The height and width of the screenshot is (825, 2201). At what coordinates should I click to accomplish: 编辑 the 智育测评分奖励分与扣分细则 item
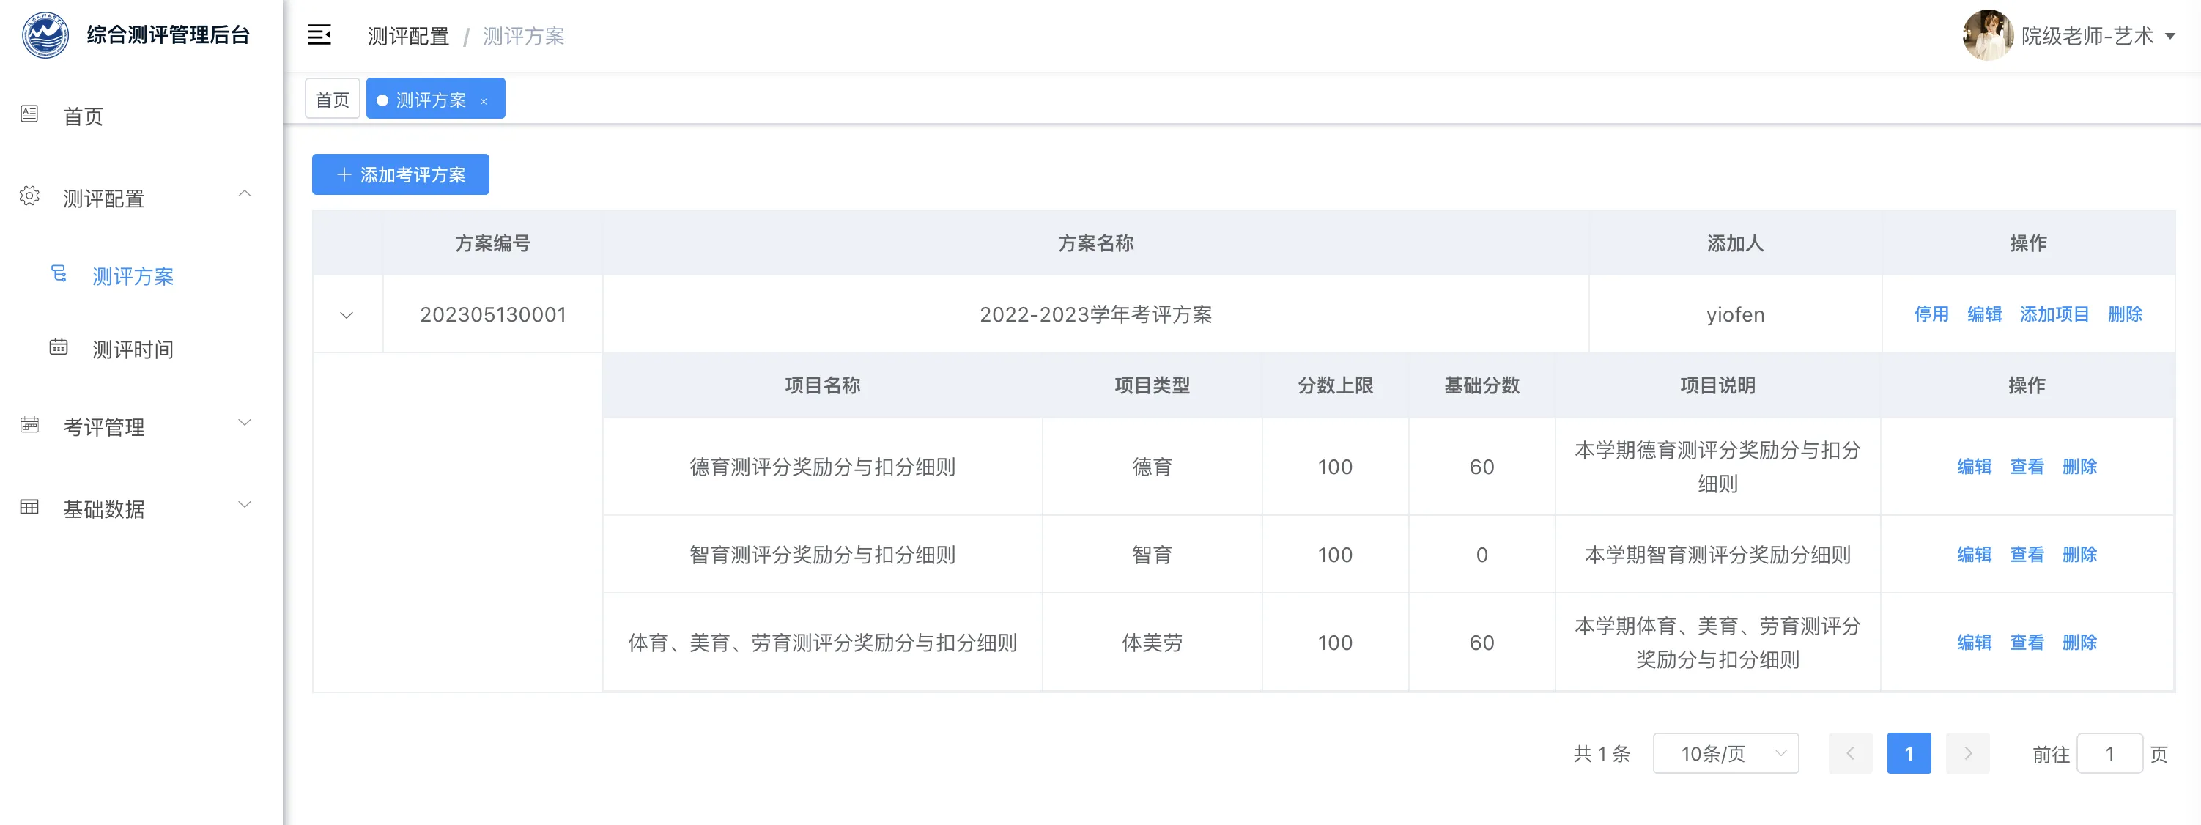click(x=1975, y=554)
